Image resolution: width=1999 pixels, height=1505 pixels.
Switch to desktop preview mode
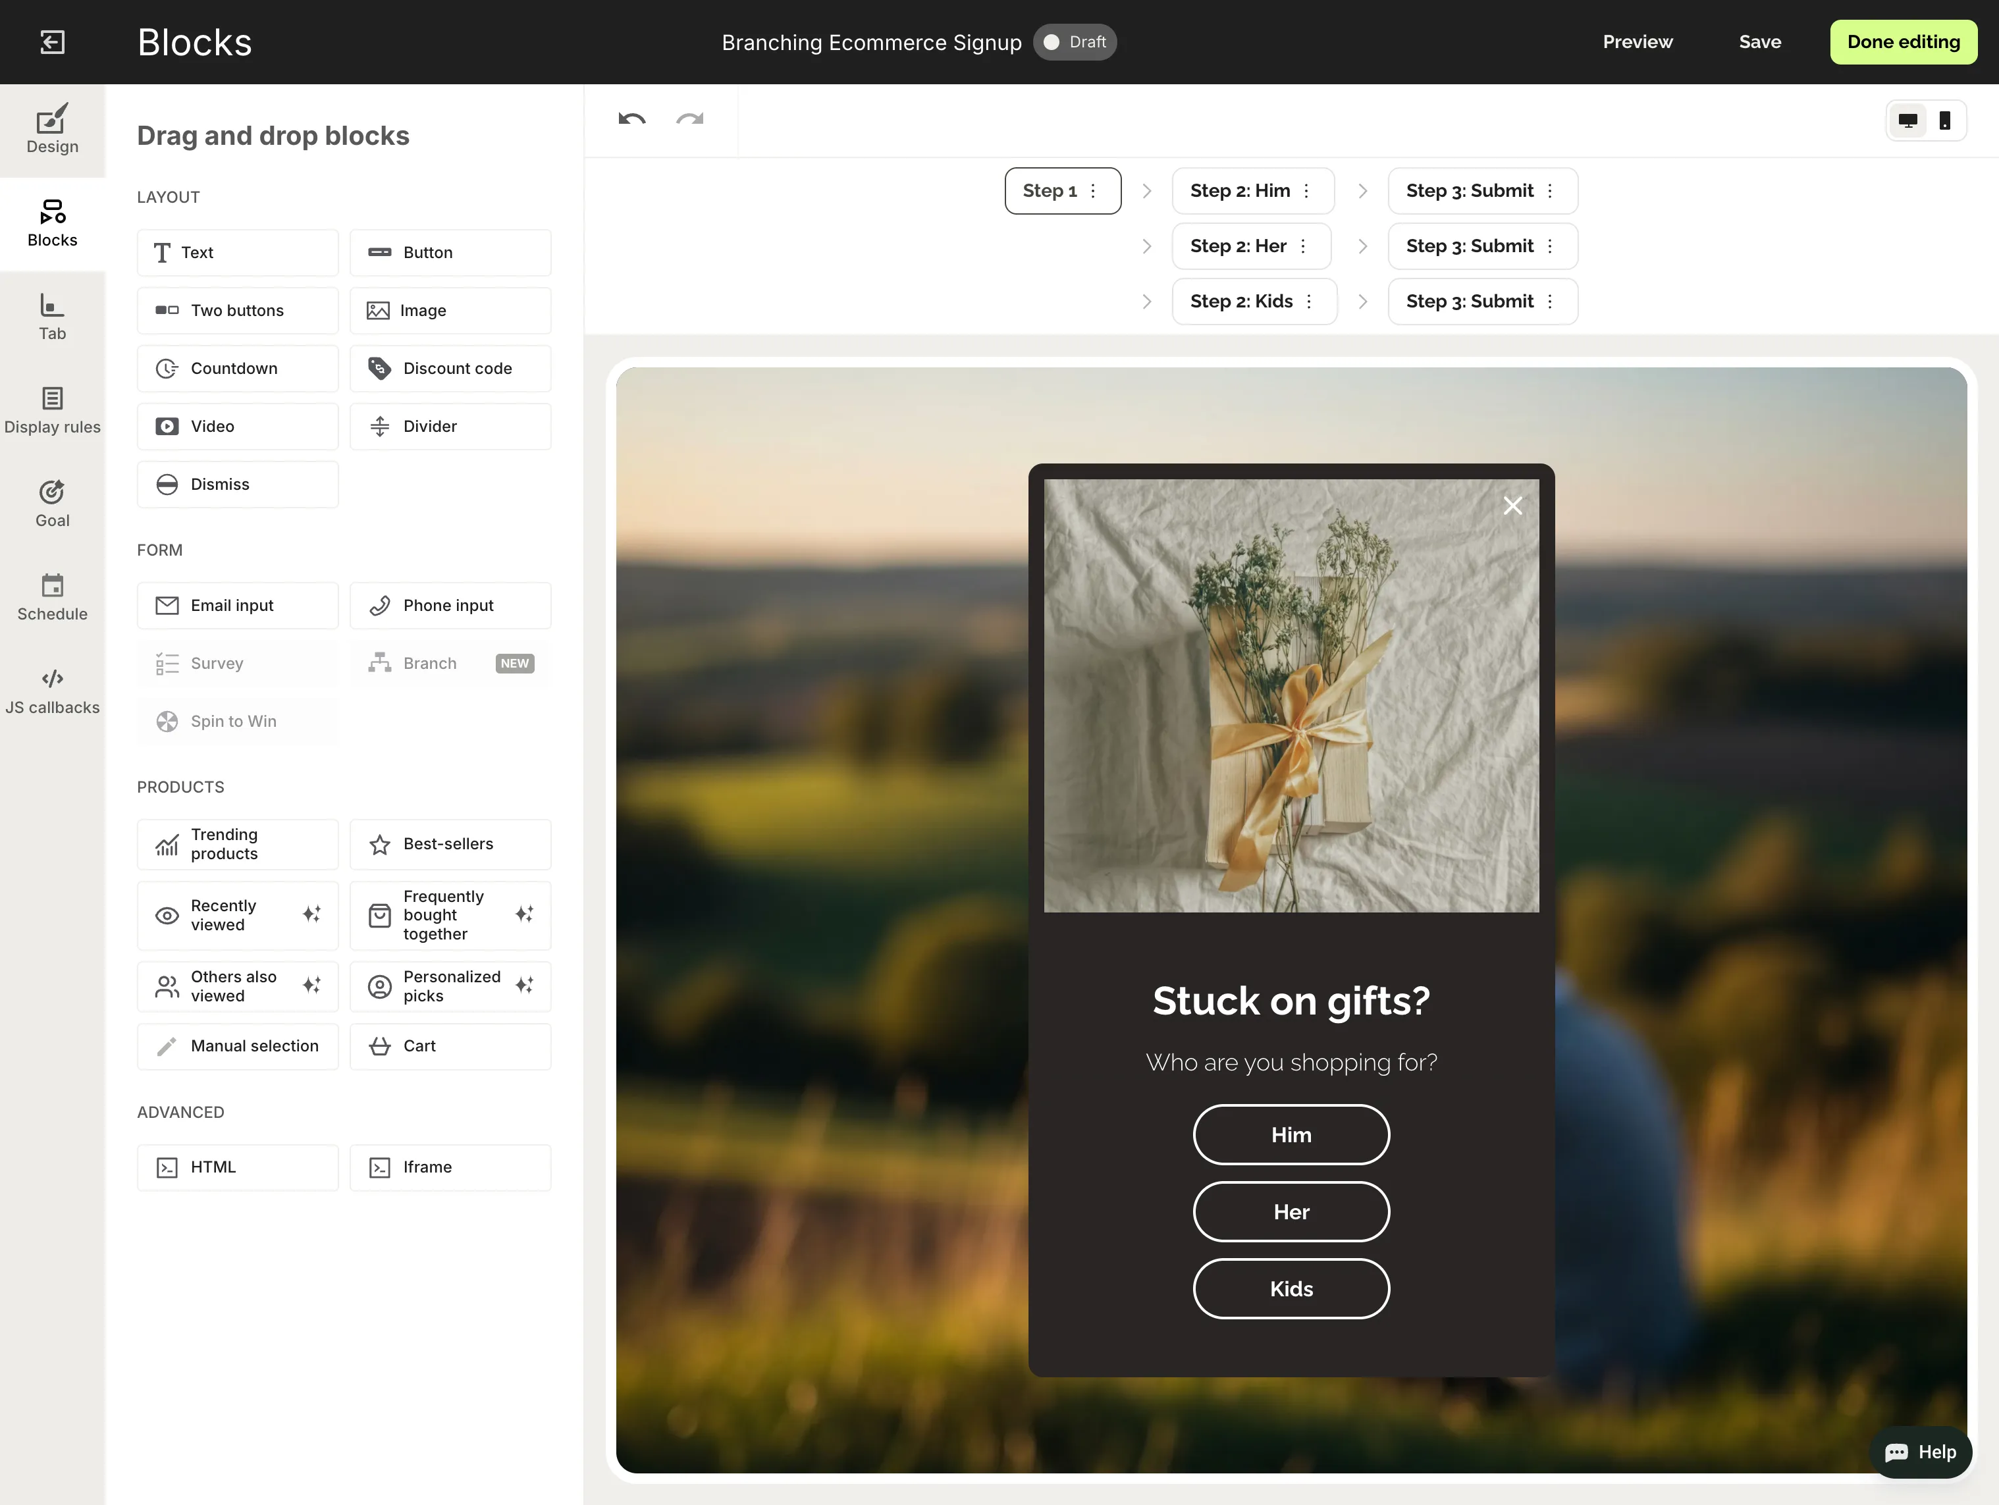1907,121
